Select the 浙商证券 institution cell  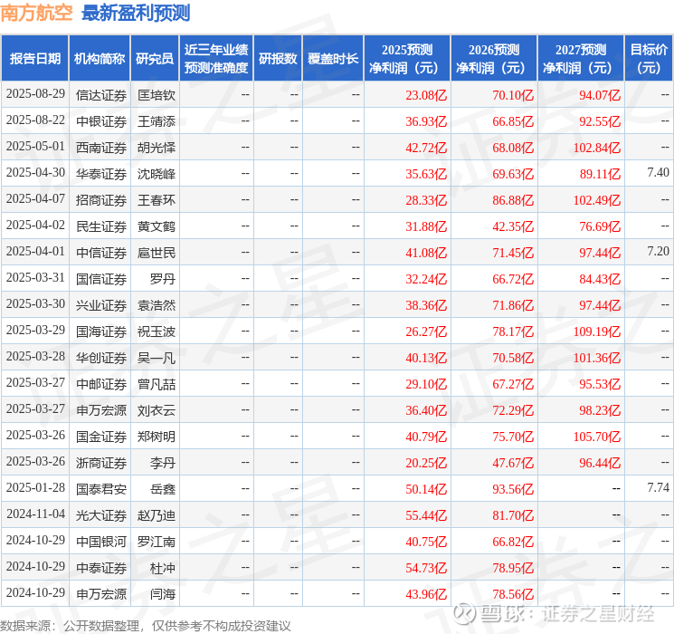101,462
